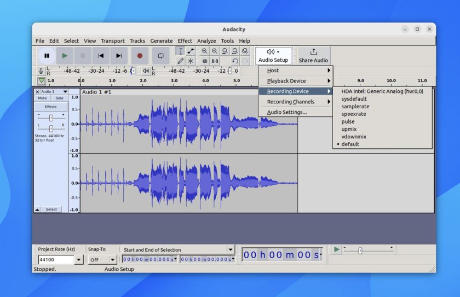Collapse the track with the up arrow

coord(37,209)
